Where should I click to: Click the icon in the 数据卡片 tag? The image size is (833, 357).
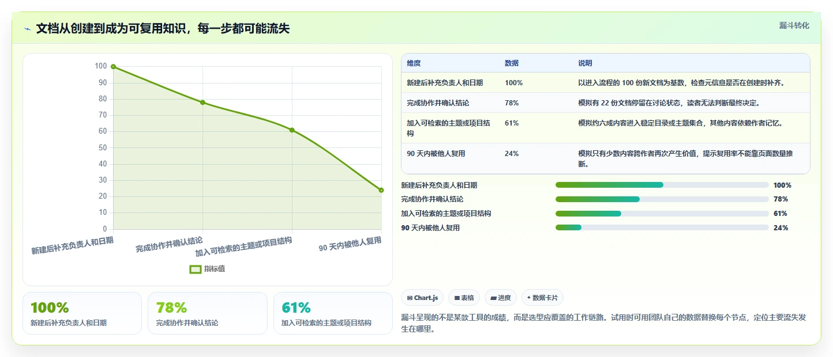pos(528,298)
